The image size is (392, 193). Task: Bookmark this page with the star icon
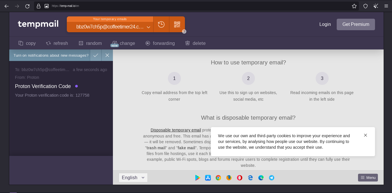(x=354, y=6)
